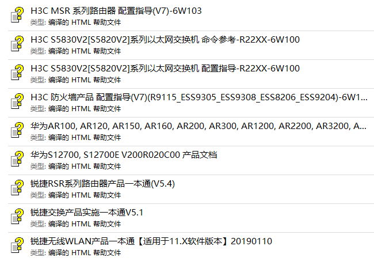
Task: Select the icon beside 锐捷交换产品实施一本通V5.1
Action: [17, 217]
